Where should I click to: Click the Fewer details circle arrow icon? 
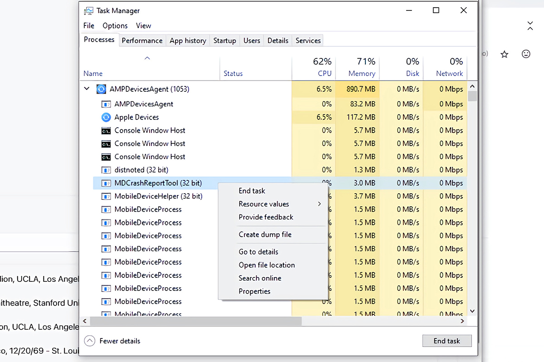(90, 341)
